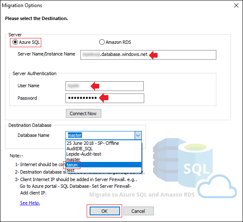The width and height of the screenshot is (243, 222).
Task: Focus the User Name input box
Action: click(105, 86)
